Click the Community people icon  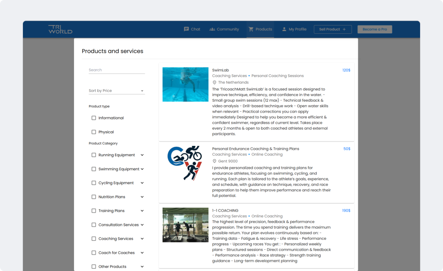tap(212, 29)
